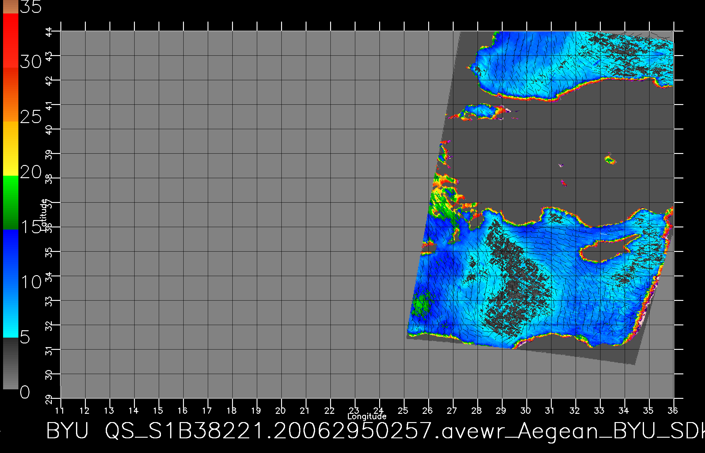Click the longitude tick label '34'

624,410
